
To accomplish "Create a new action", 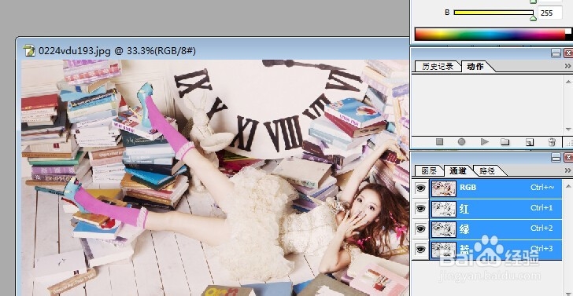I will [x=529, y=142].
